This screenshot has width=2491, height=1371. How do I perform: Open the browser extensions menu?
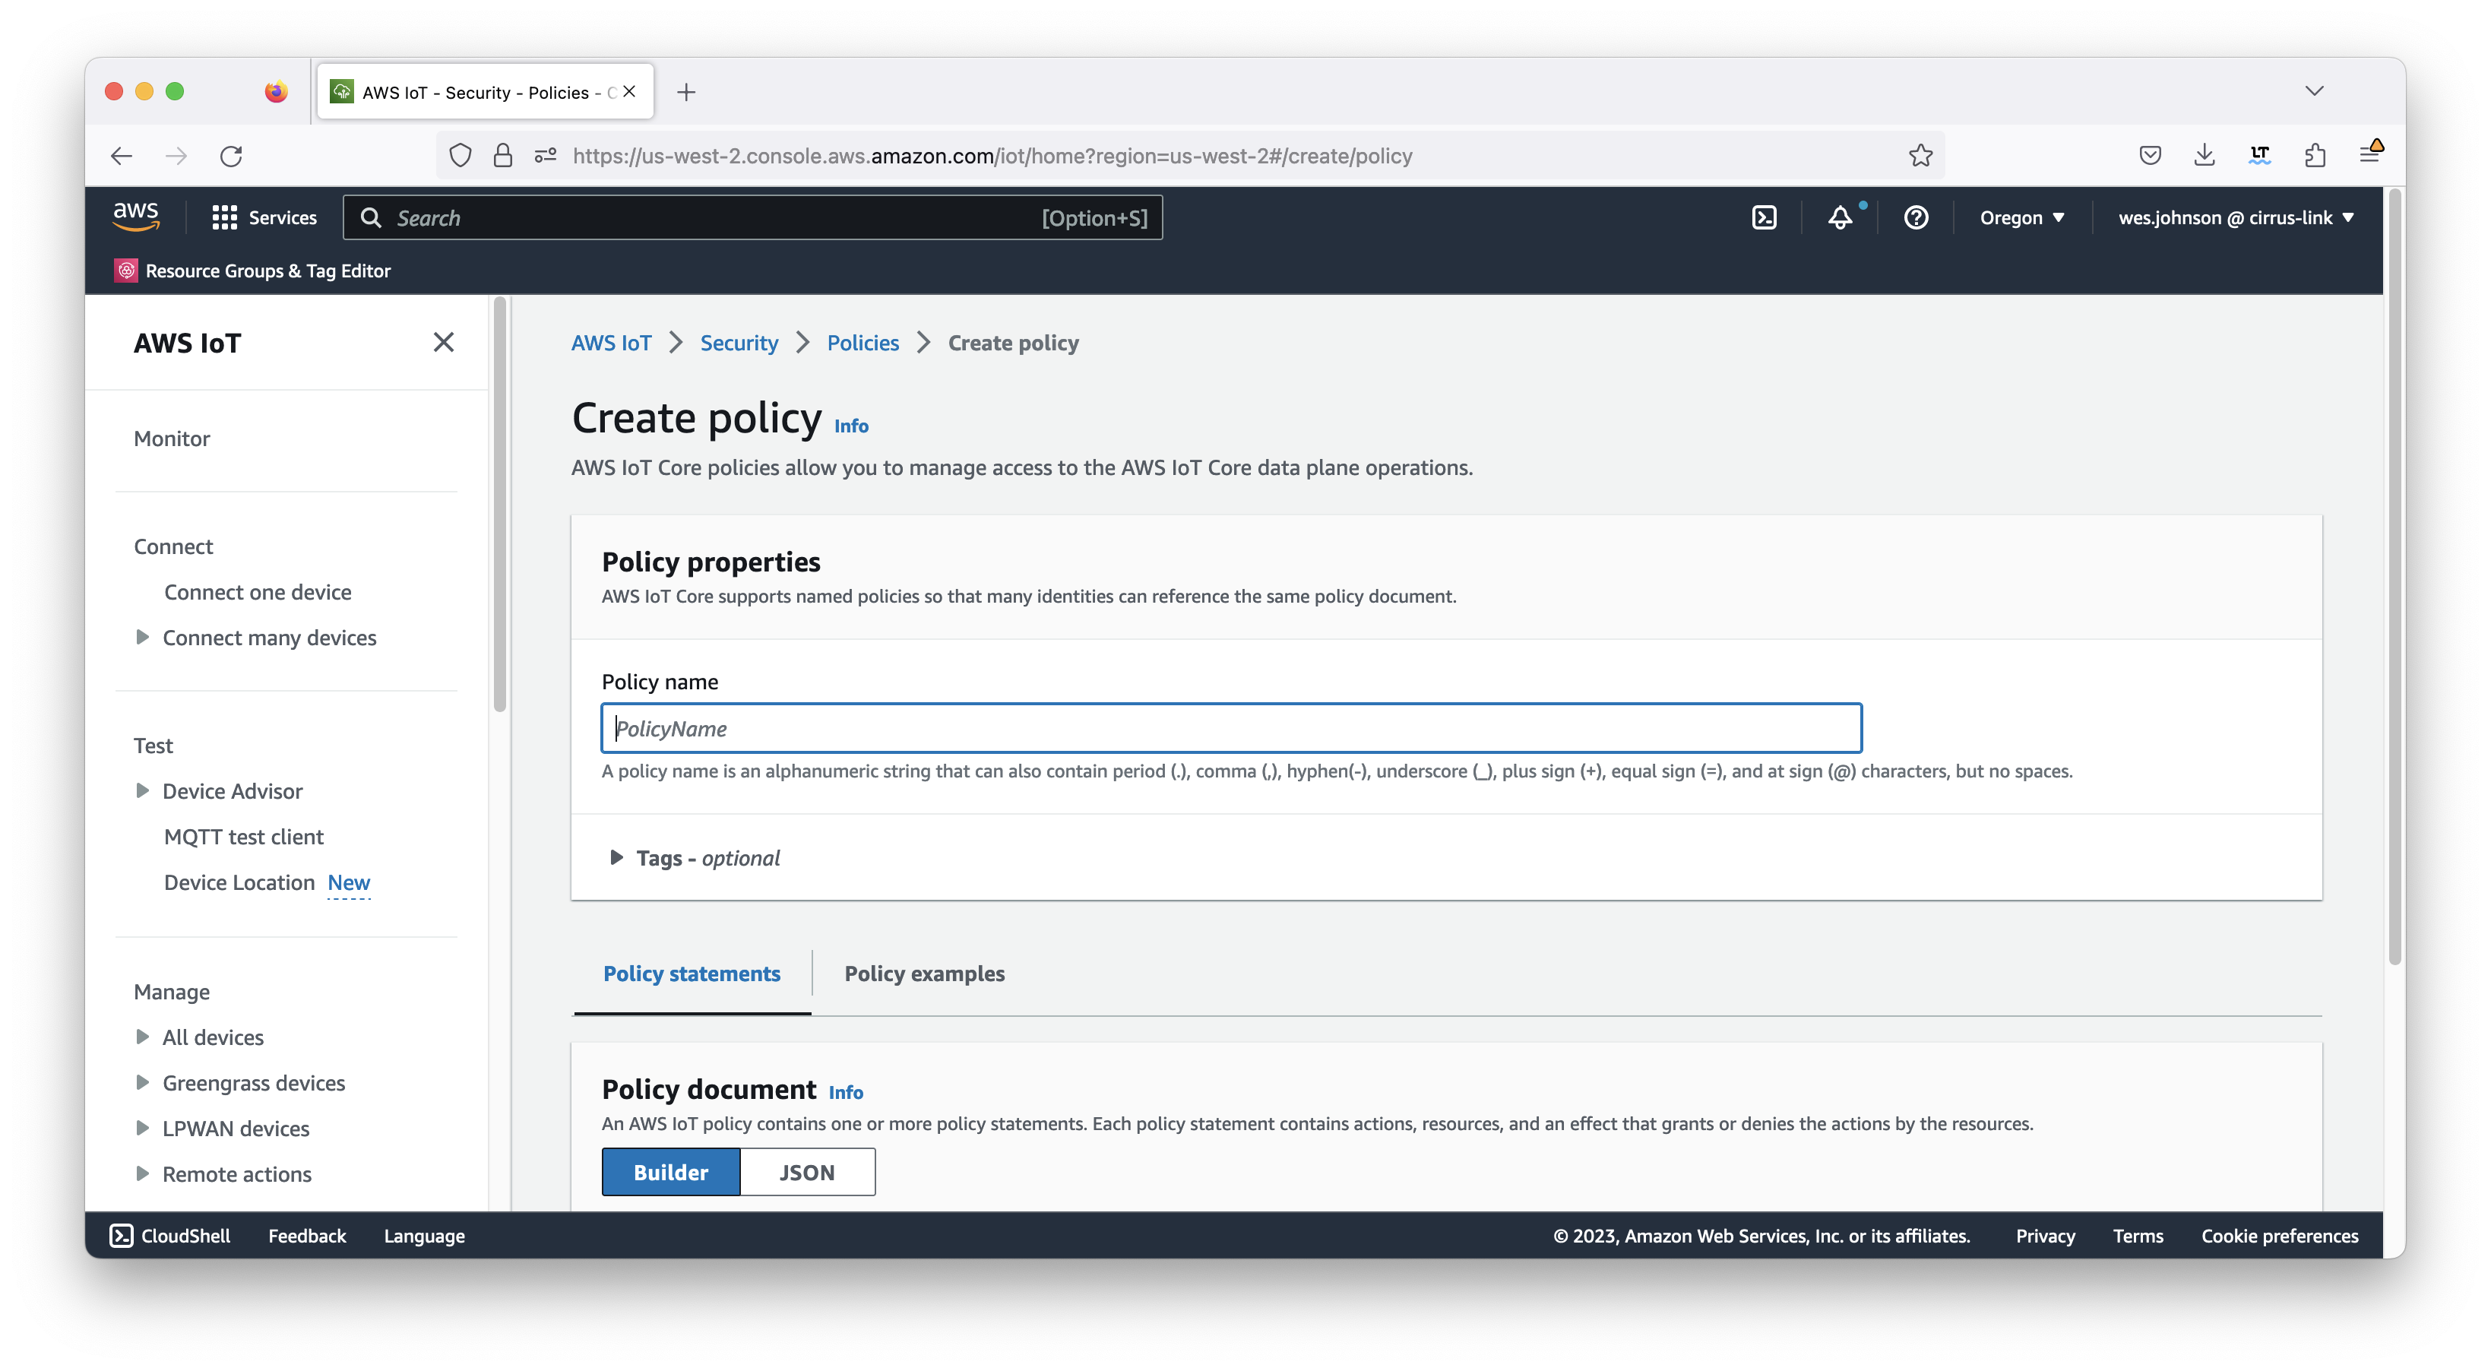tap(2314, 156)
